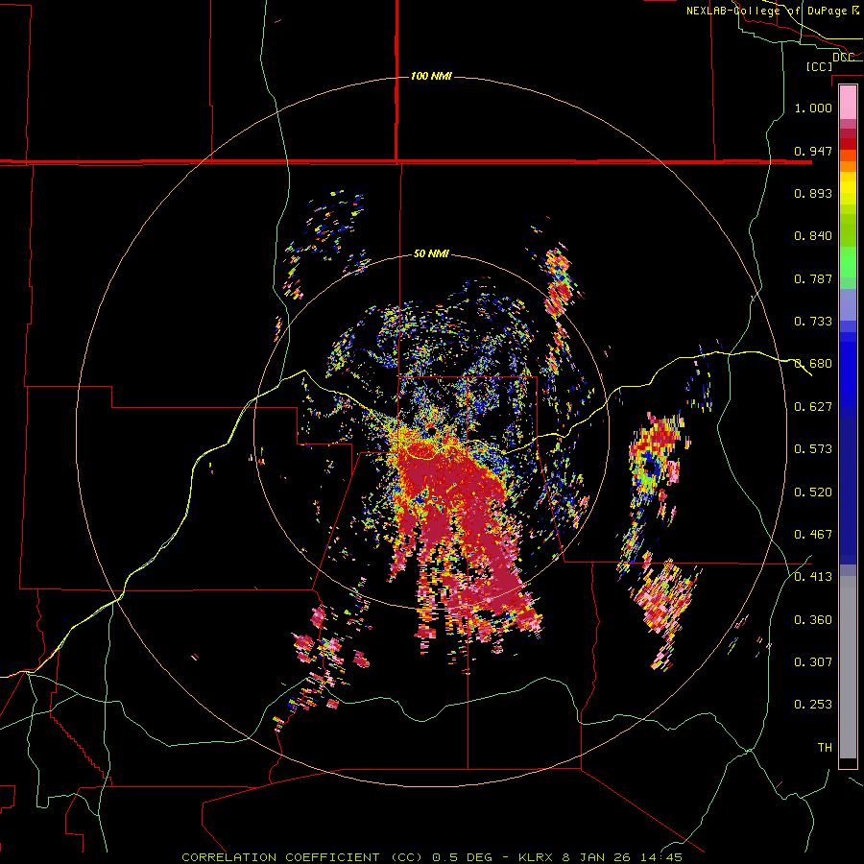Pick the bright green segment of color bar

[848, 262]
